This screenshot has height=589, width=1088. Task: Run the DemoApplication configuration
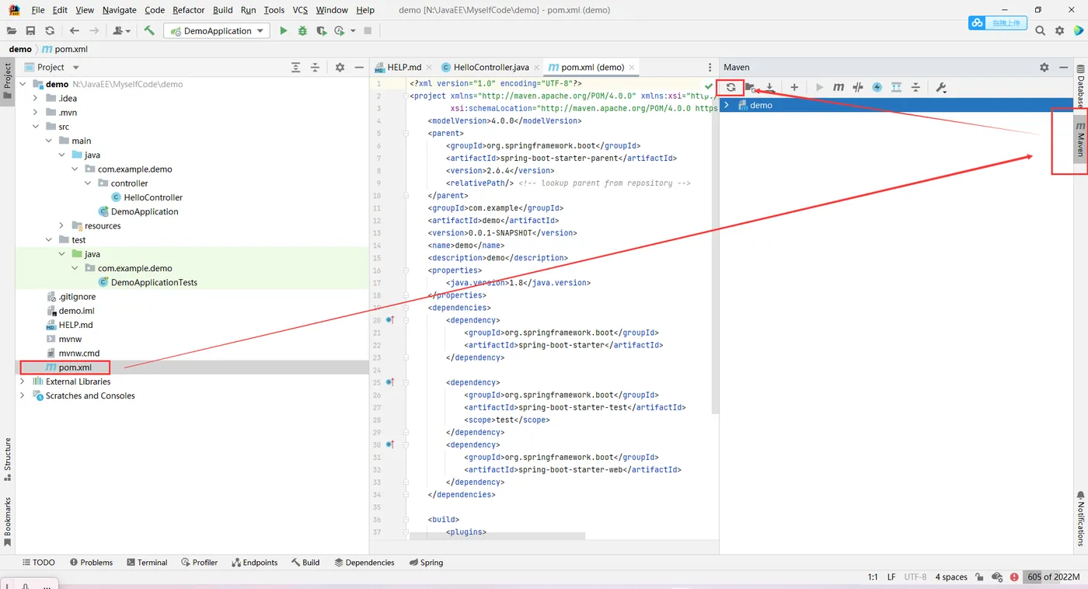[284, 31]
